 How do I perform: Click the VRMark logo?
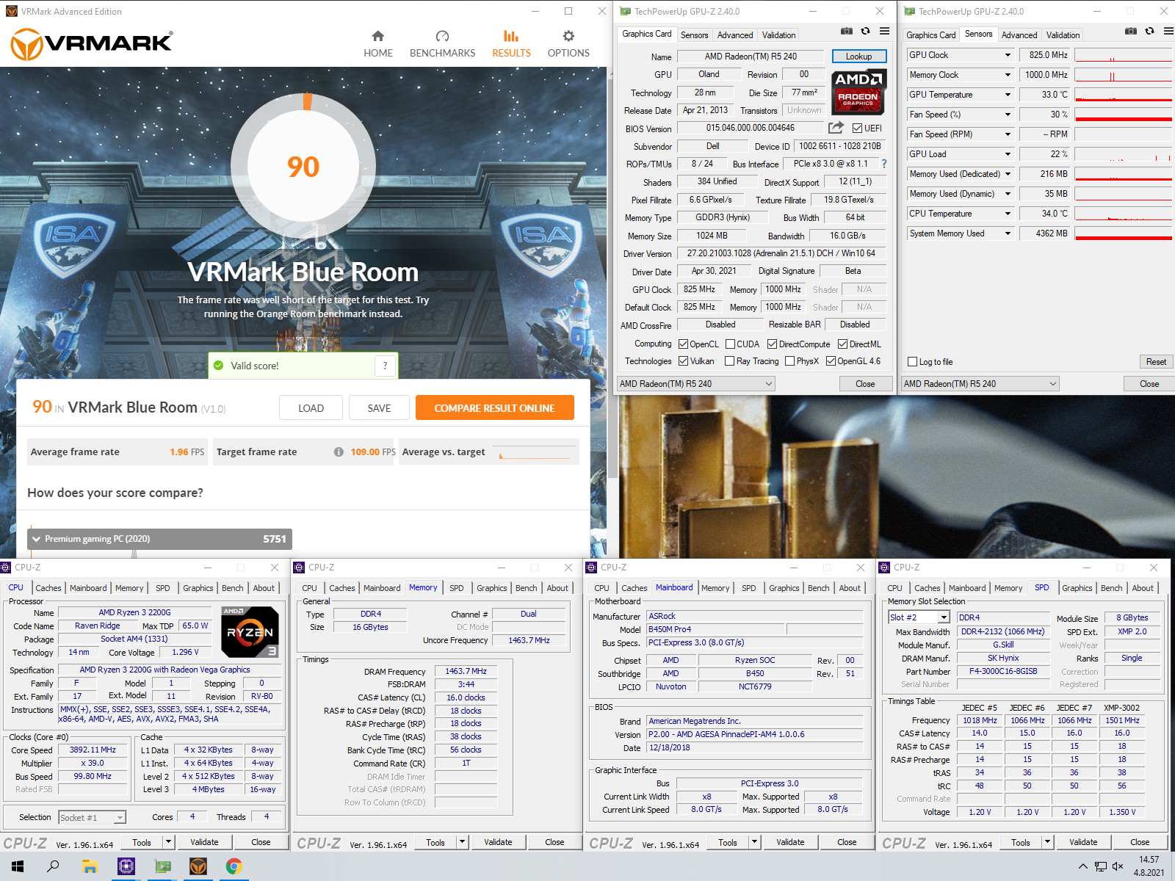[x=92, y=43]
